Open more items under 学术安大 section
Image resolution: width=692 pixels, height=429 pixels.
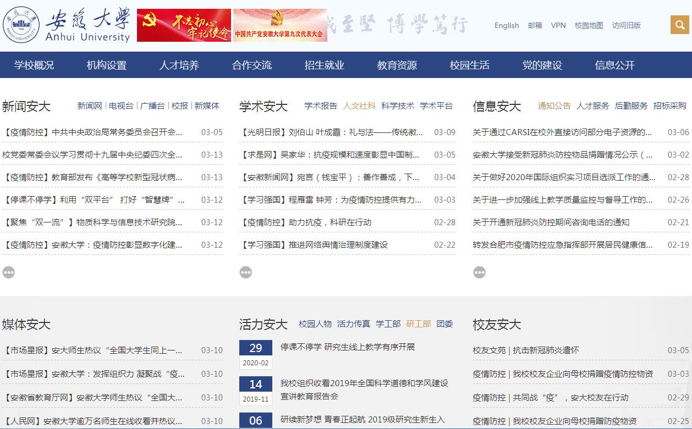(246, 272)
